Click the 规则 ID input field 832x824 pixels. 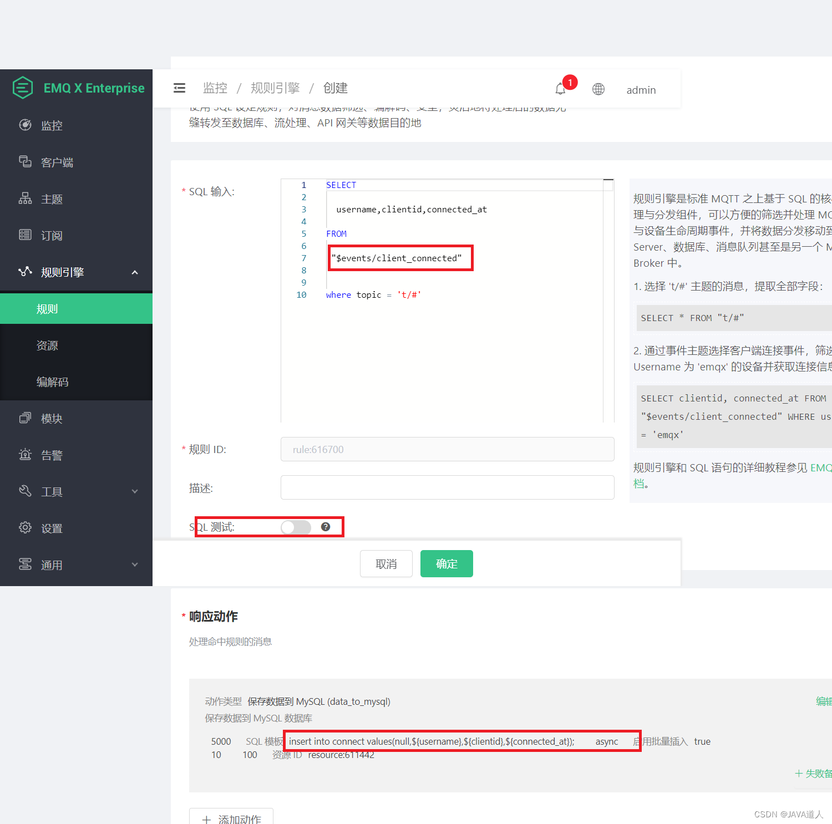pyautogui.click(x=447, y=449)
